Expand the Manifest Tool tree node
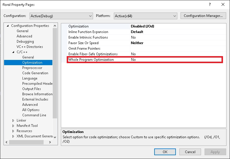Image resolution: width=230 pixels, height=159 pixels. point(13,126)
